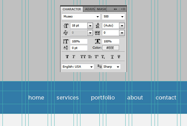Screen dimensions: 187x126
Task: Enable All Caps style button
Action: 83,57
